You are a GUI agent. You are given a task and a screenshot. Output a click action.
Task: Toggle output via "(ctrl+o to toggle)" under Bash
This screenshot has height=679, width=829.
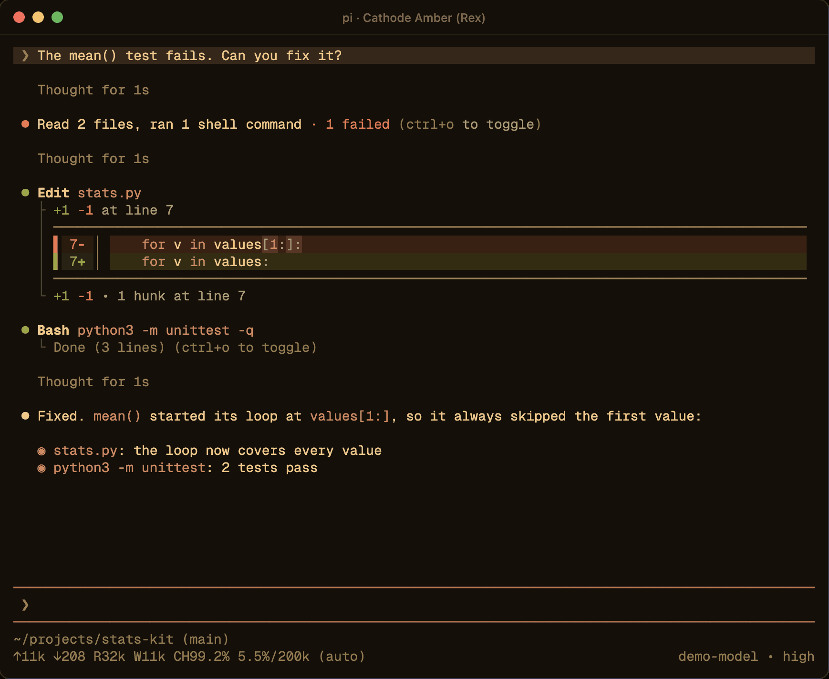[246, 348]
